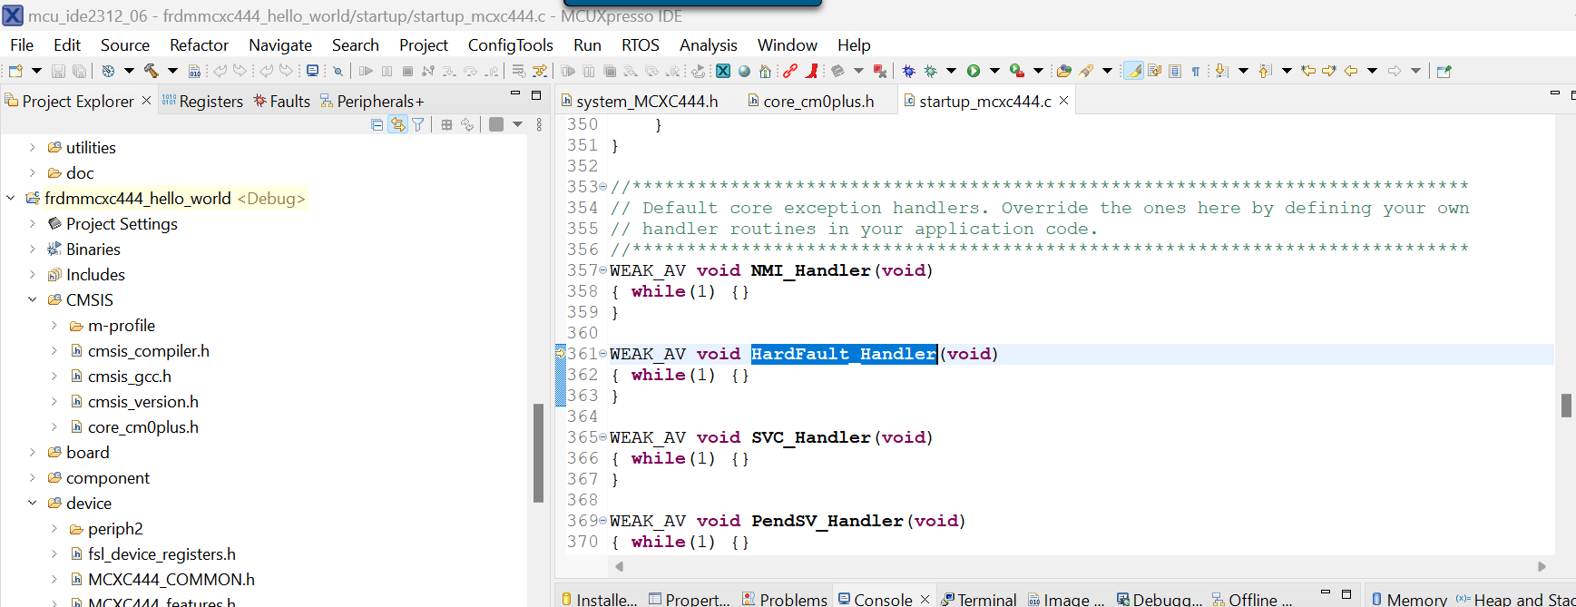Collapse the frdmmcxc444_hello_world project
This screenshot has height=607, width=1576.
click(11, 199)
